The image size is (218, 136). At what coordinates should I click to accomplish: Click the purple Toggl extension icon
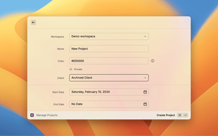coord(32,115)
